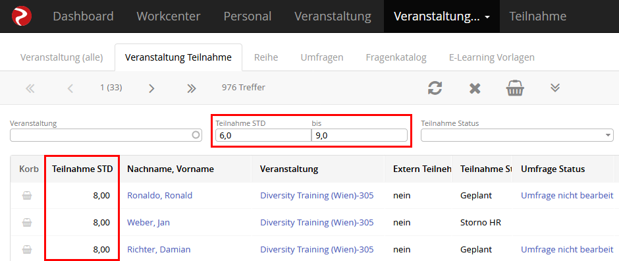The width and height of the screenshot is (619, 261).
Task: Open Weber, Jan person link
Action: pos(148,223)
